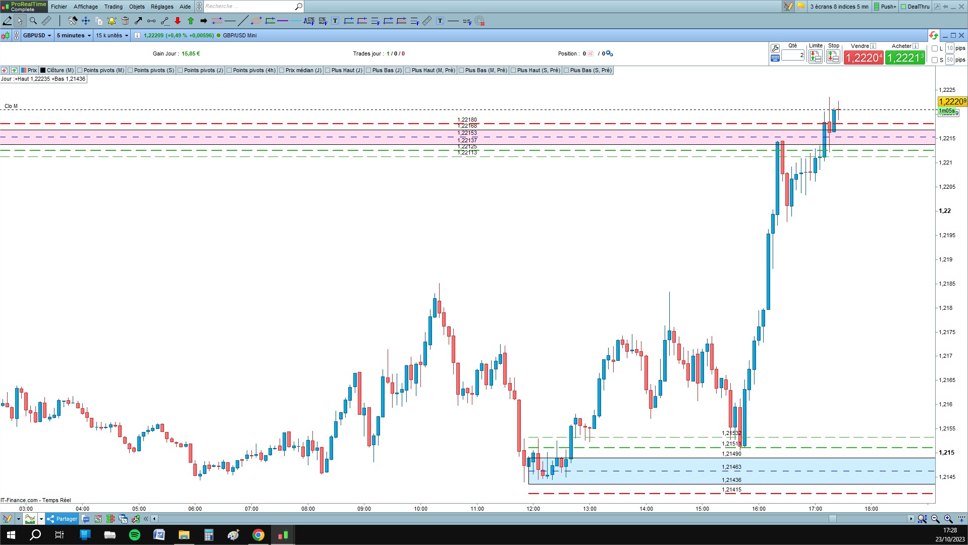Select the pencil drawing tool

pos(7,21)
